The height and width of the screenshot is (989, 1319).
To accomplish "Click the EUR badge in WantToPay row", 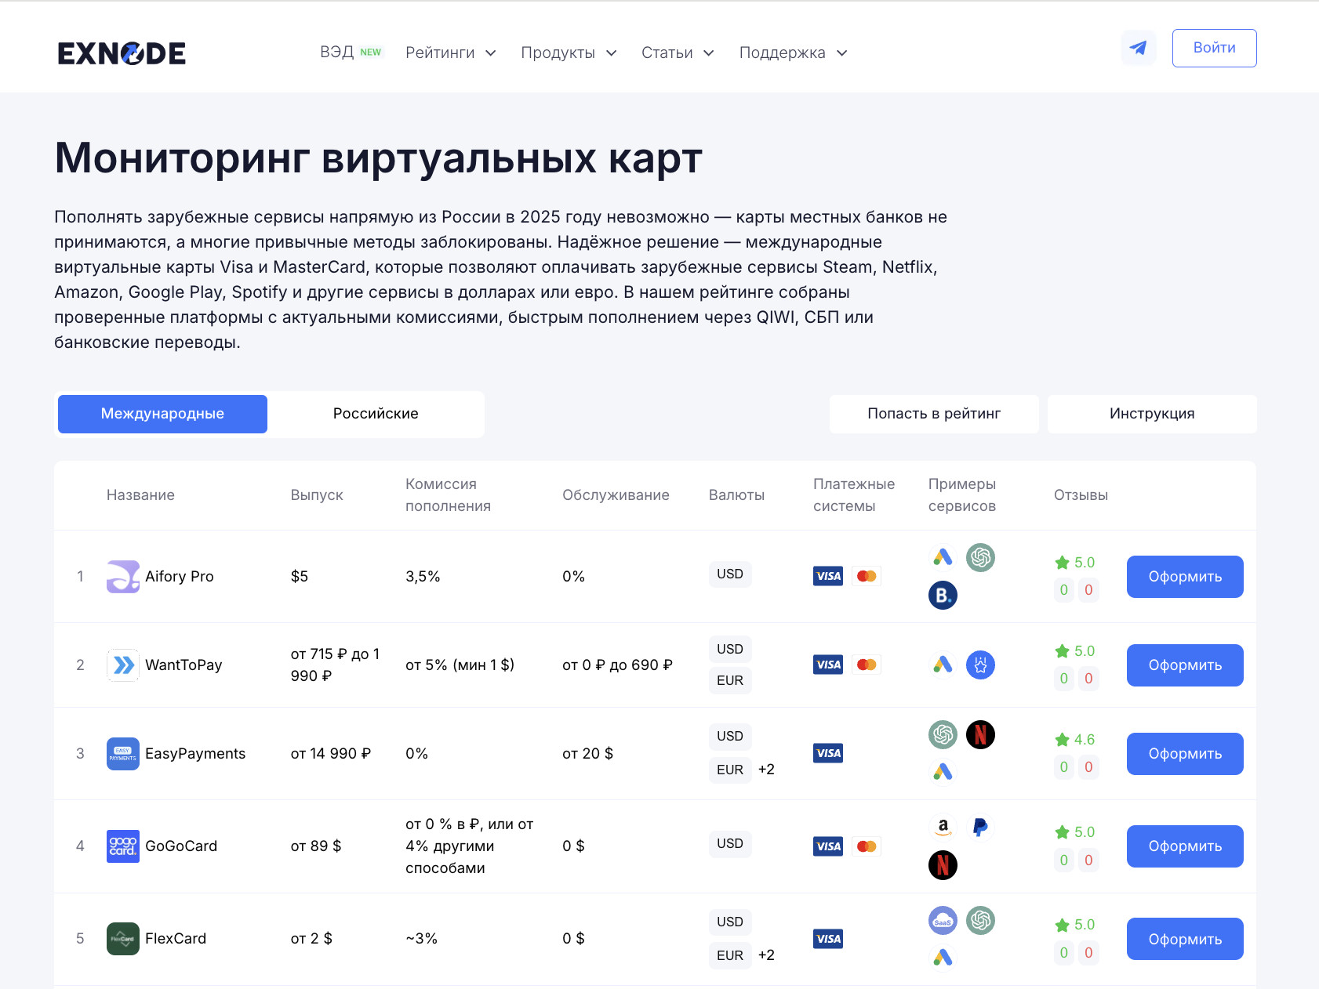I will coord(730,680).
